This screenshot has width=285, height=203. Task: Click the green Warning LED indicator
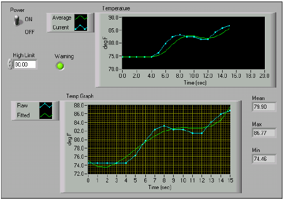[x=60, y=65]
